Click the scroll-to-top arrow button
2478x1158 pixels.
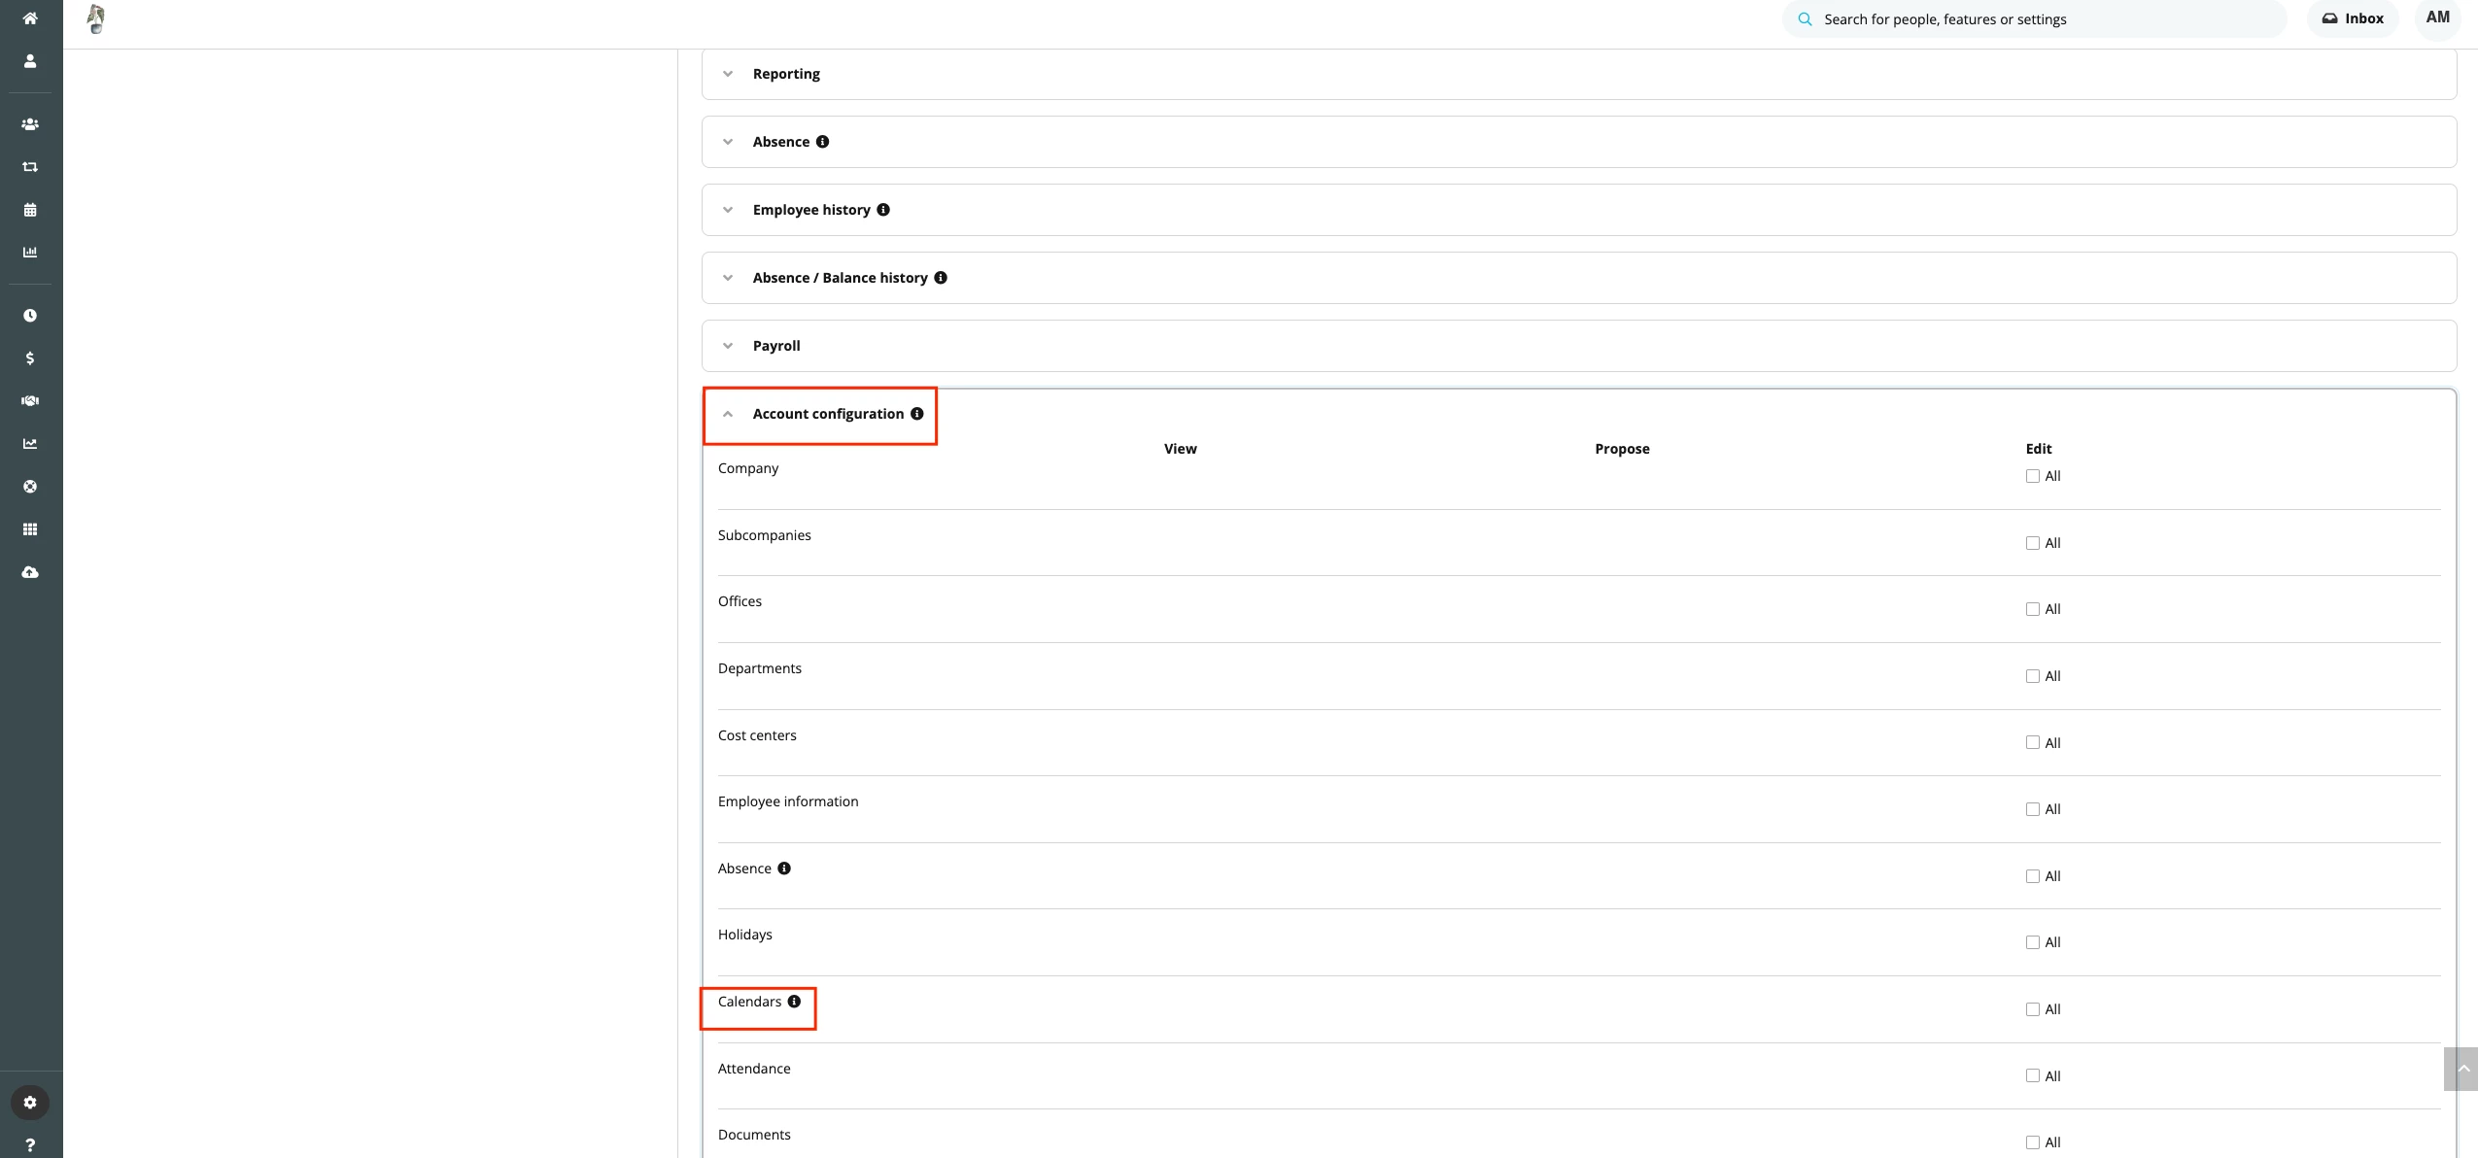point(2461,1069)
